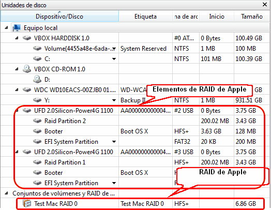Select the C: partition disk icon
This screenshot has width=271, height=210.
click(x=37, y=58)
